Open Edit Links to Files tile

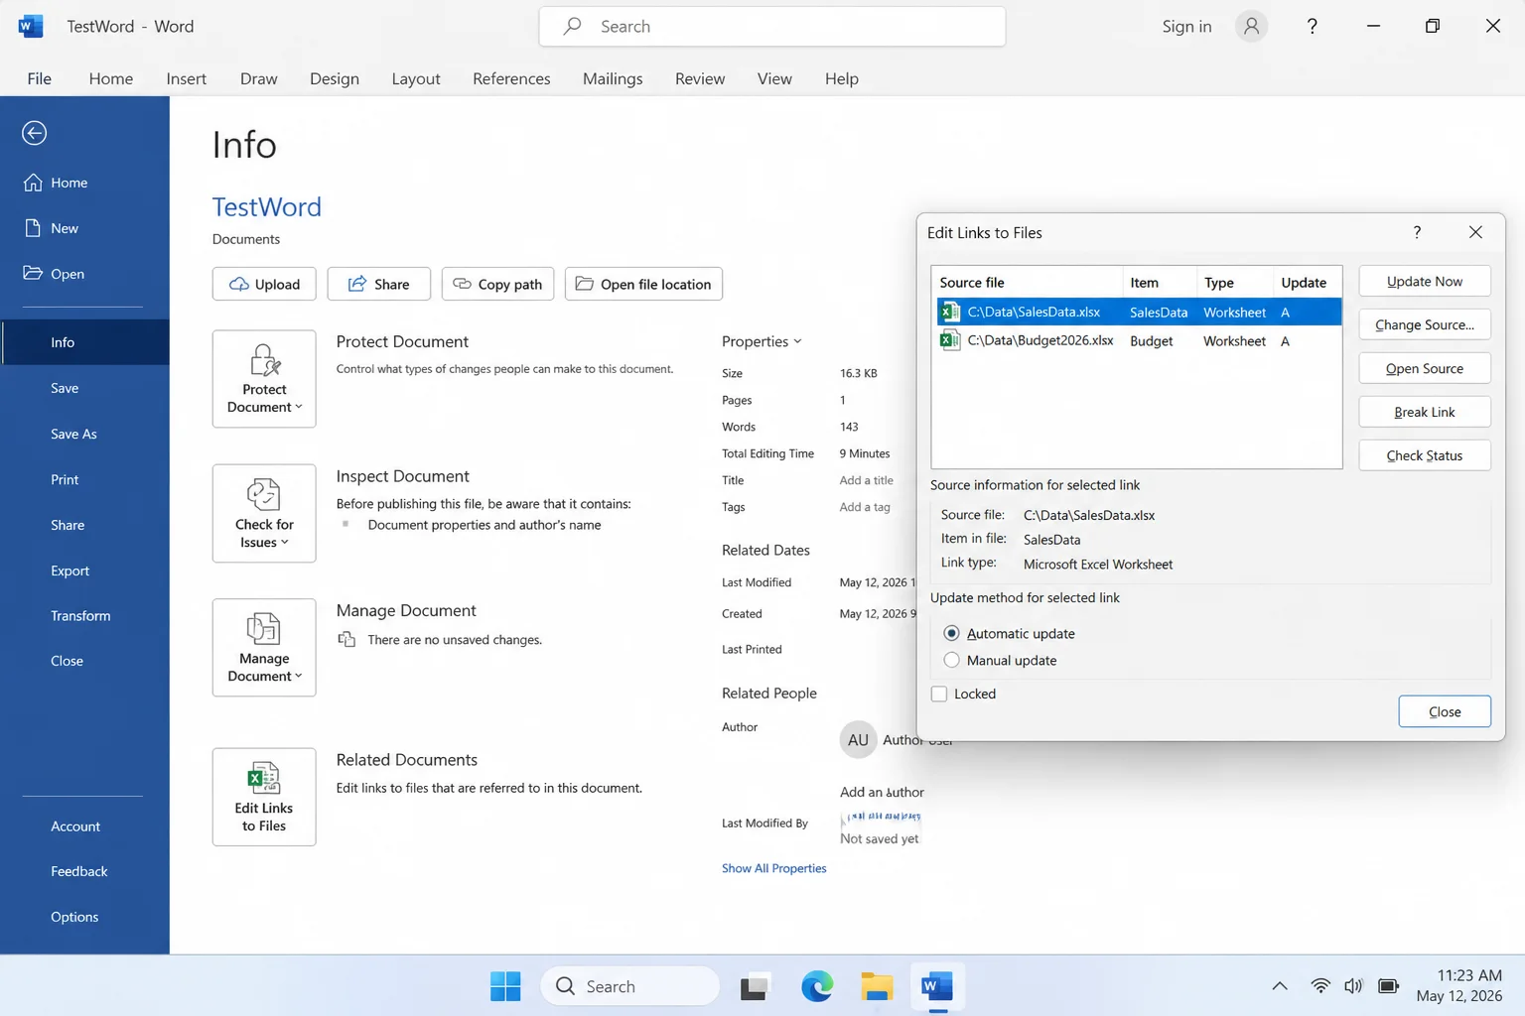pos(264,797)
